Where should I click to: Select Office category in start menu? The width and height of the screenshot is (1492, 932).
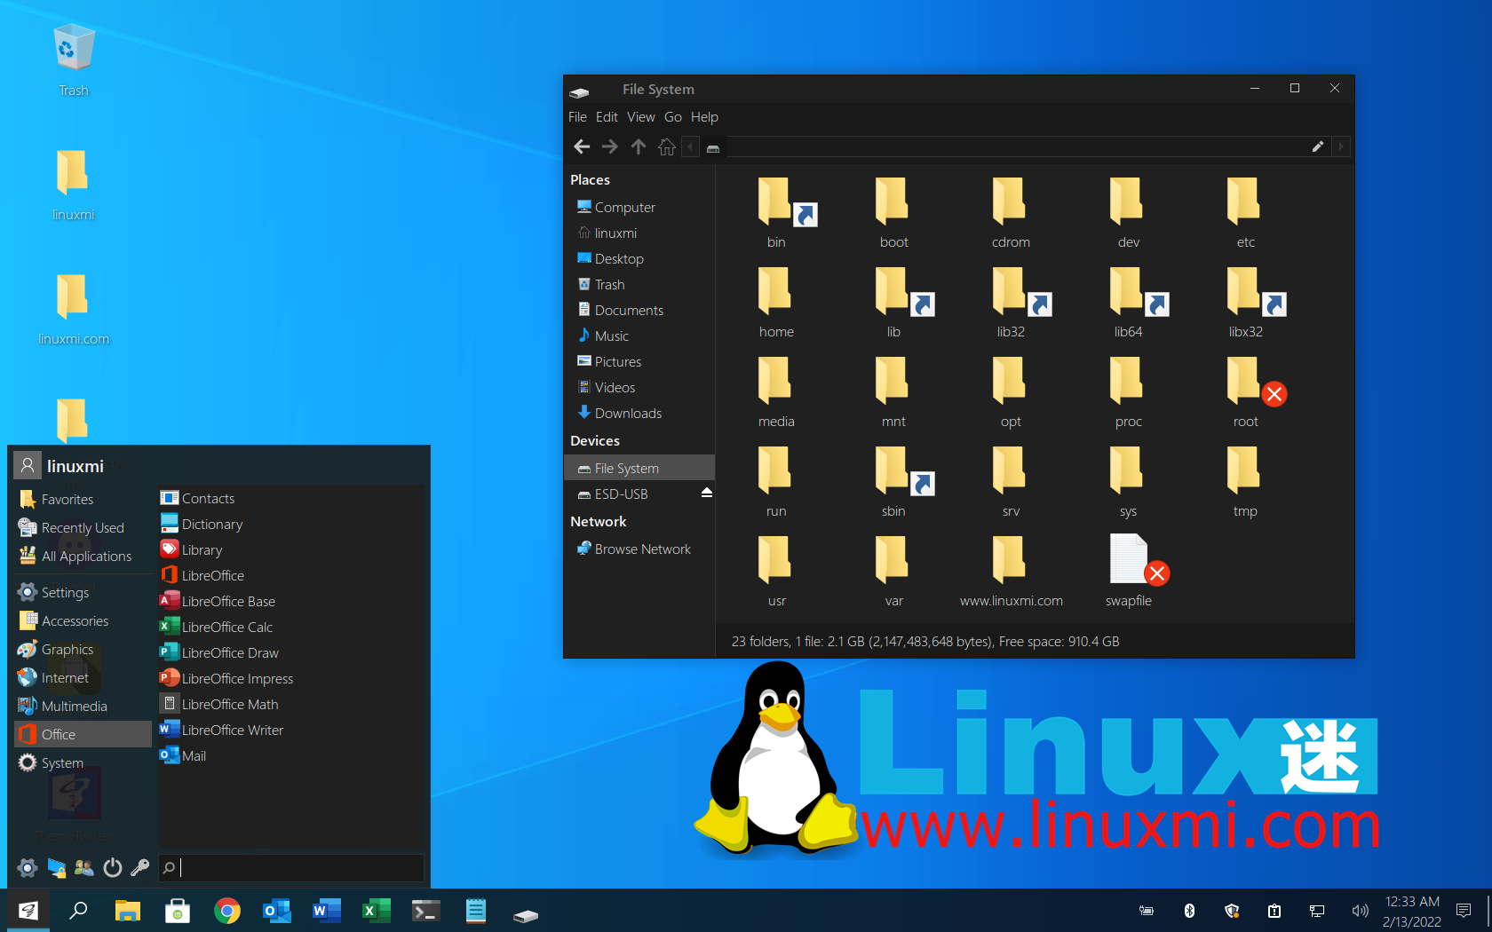point(83,734)
